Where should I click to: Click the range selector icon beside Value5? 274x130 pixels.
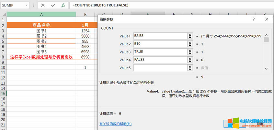point(190,68)
